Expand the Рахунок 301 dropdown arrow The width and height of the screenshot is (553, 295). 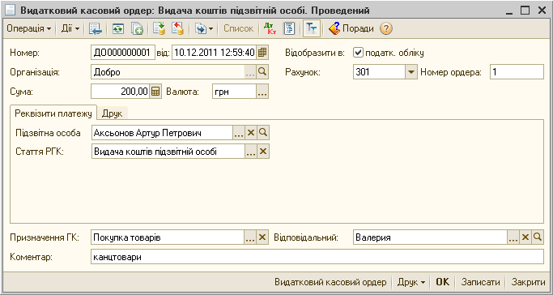tap(410, 72)
